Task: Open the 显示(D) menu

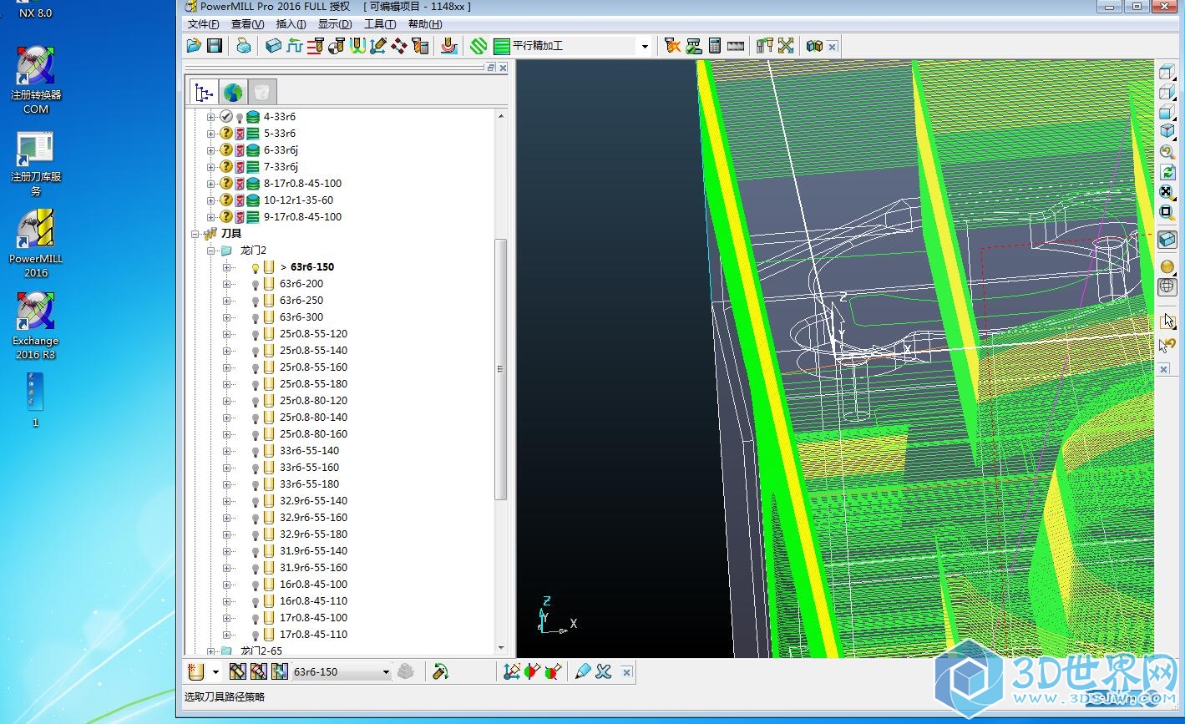Action: click(335, 24)
